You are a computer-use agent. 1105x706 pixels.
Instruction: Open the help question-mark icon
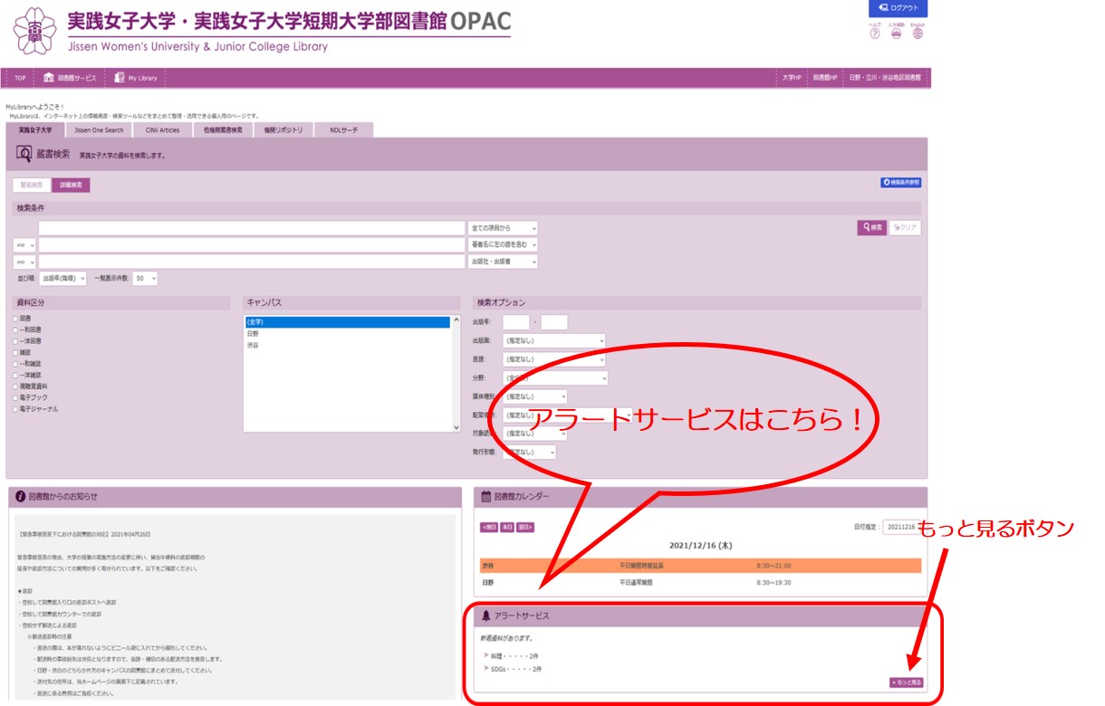pos(875,33)
